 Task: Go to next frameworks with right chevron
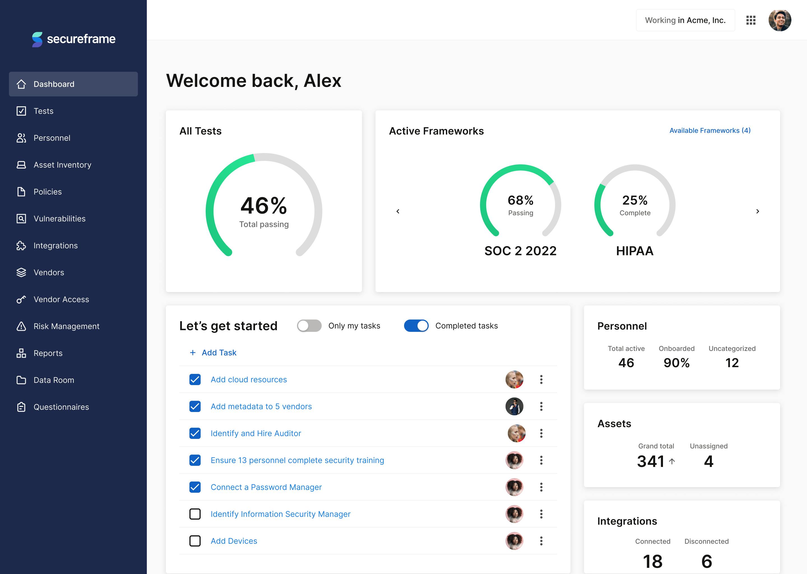pyautogui.click(x=757, y=211)
